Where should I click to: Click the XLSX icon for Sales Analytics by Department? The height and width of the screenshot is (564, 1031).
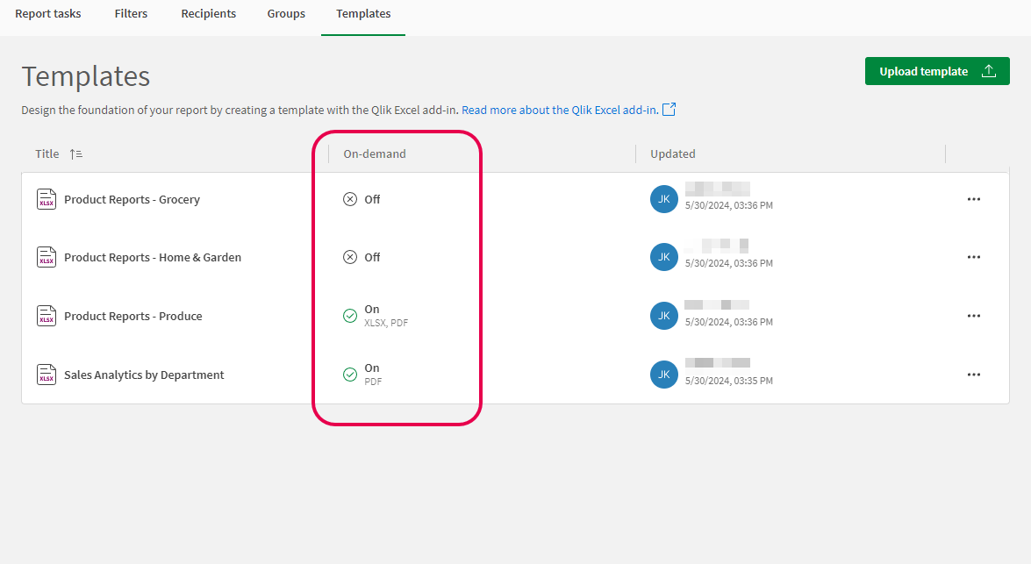46,375
